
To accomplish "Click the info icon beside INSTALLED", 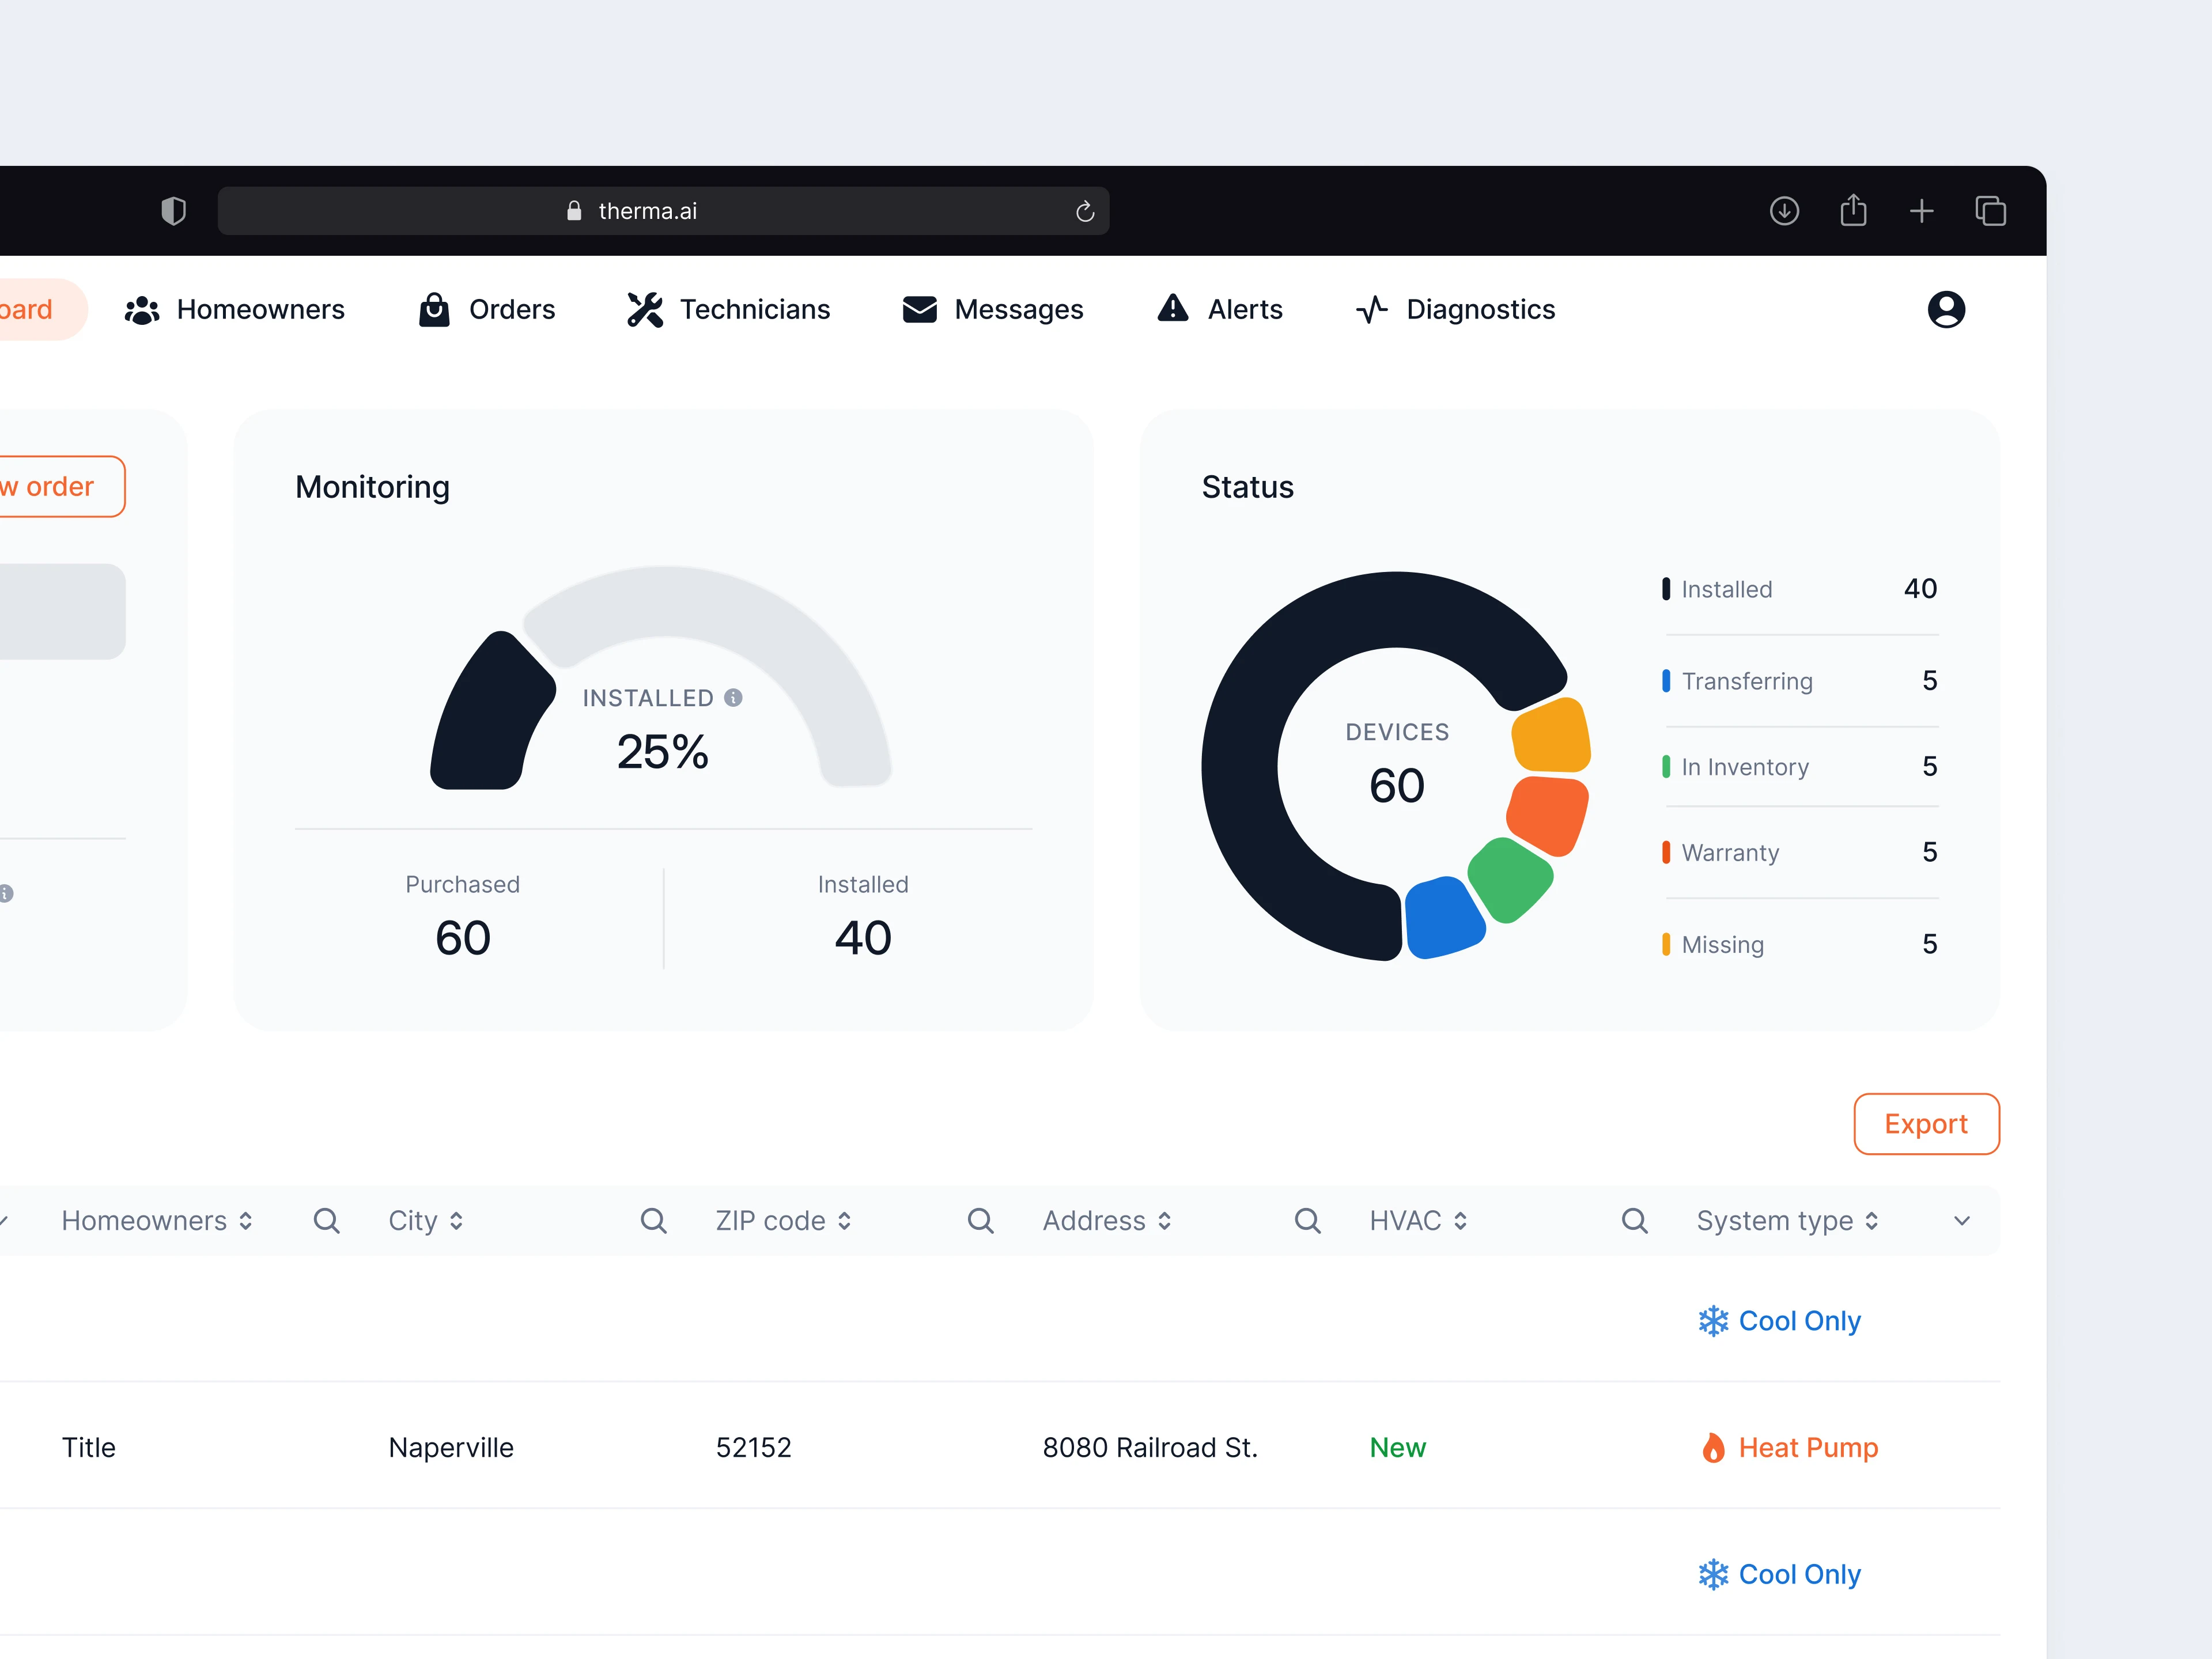I will (733, 698).
